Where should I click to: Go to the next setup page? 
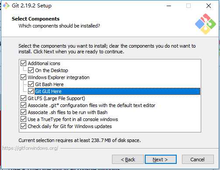161,160
